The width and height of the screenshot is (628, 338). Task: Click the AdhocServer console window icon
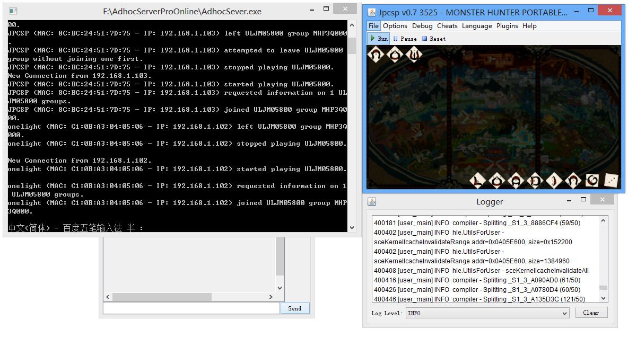13,11
